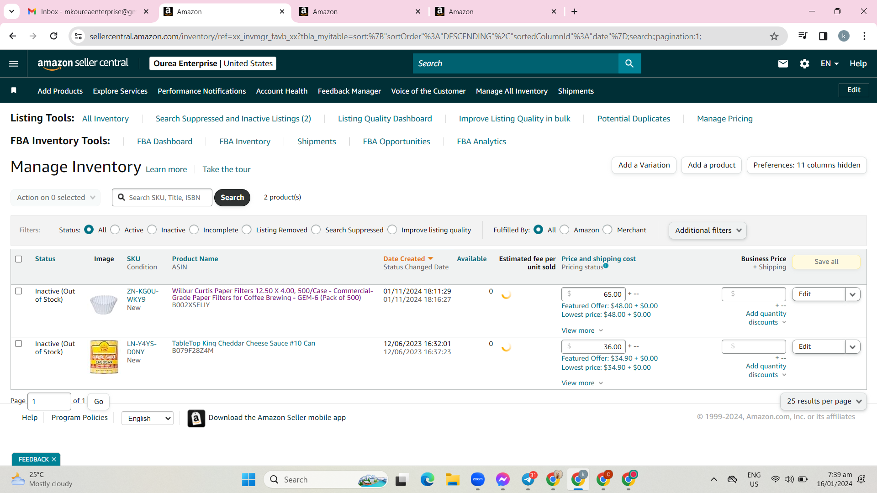Image resolution: width=877 pixels, height=493 pixels.
Task: Open the mail messages icon
Action: click(783, 63)
